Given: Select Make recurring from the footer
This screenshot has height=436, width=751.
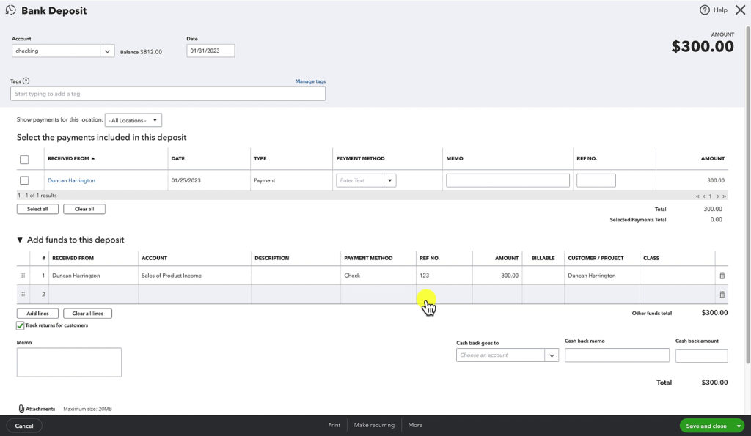Looking at the screenshot, I should (374, 425).
